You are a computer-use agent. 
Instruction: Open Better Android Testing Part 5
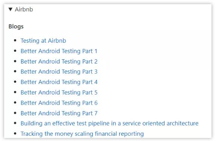(59, 92)
